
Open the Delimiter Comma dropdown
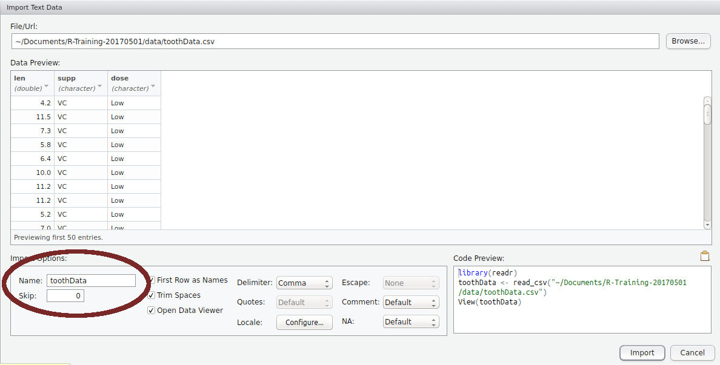click(x=304, y=283)
